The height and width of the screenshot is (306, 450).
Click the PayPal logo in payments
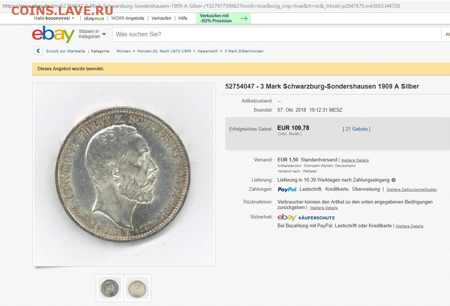(x=287, y=189)
